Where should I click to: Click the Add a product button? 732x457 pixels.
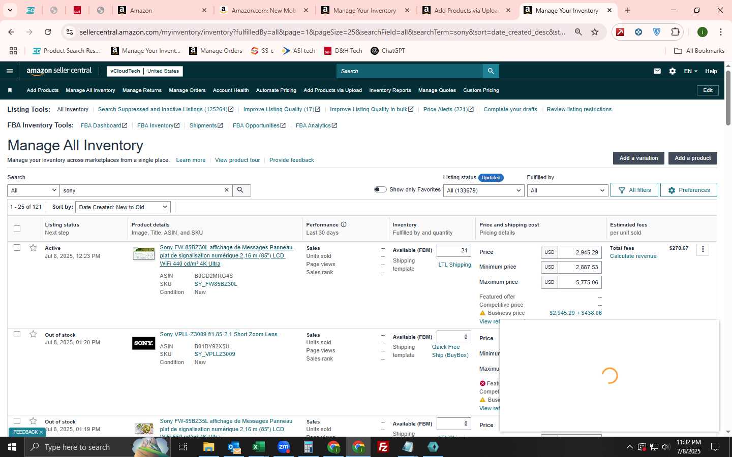[x=692, y=158]
